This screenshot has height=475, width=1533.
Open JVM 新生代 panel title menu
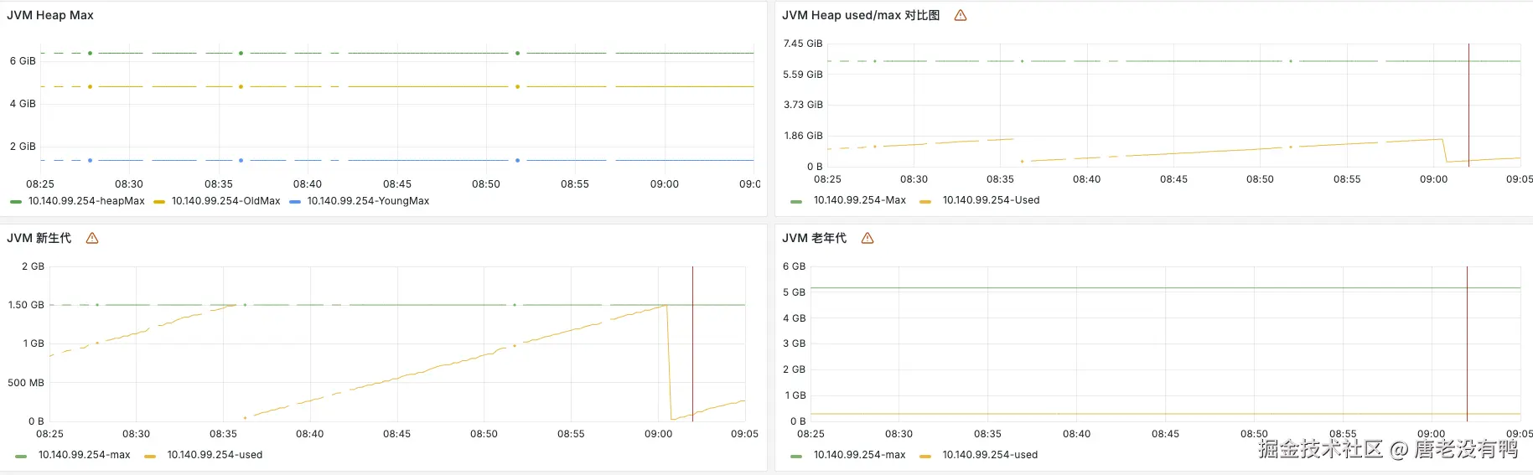(x=39, y=238)
